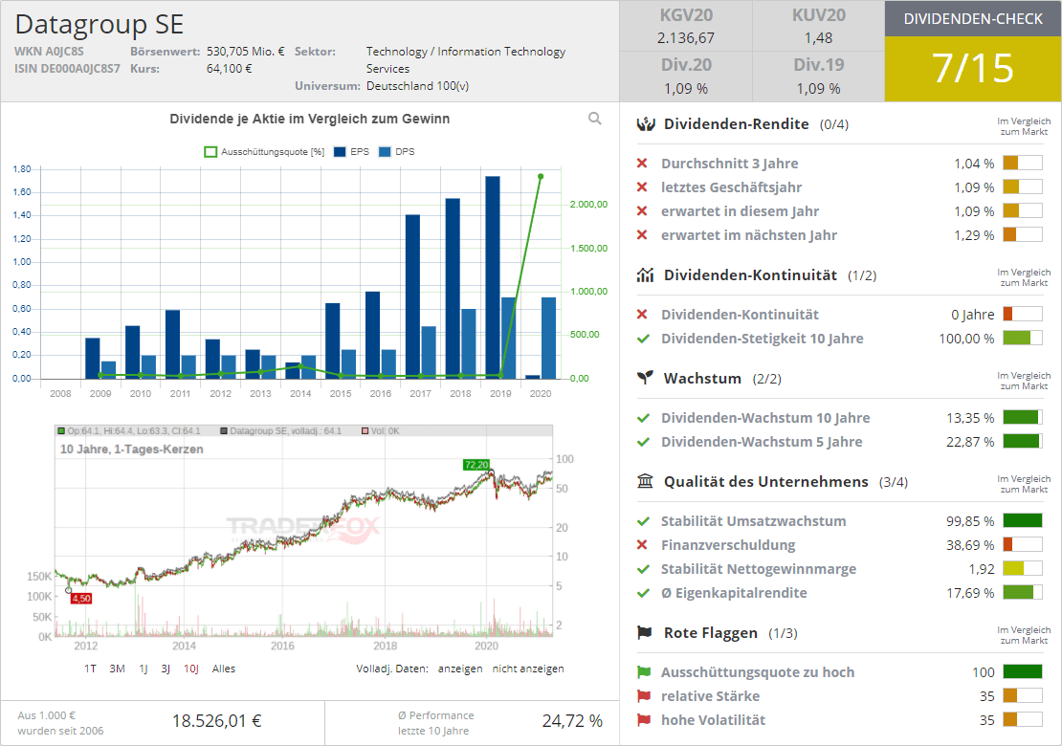The width and height of the screenshot is (1062, 746).
Task: Click red X beside erwartet im nächsten Jahr
Action: click(x=642, y=235)
